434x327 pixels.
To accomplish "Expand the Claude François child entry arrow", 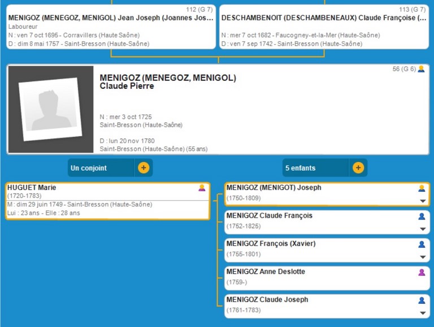I will coord(422,229).
